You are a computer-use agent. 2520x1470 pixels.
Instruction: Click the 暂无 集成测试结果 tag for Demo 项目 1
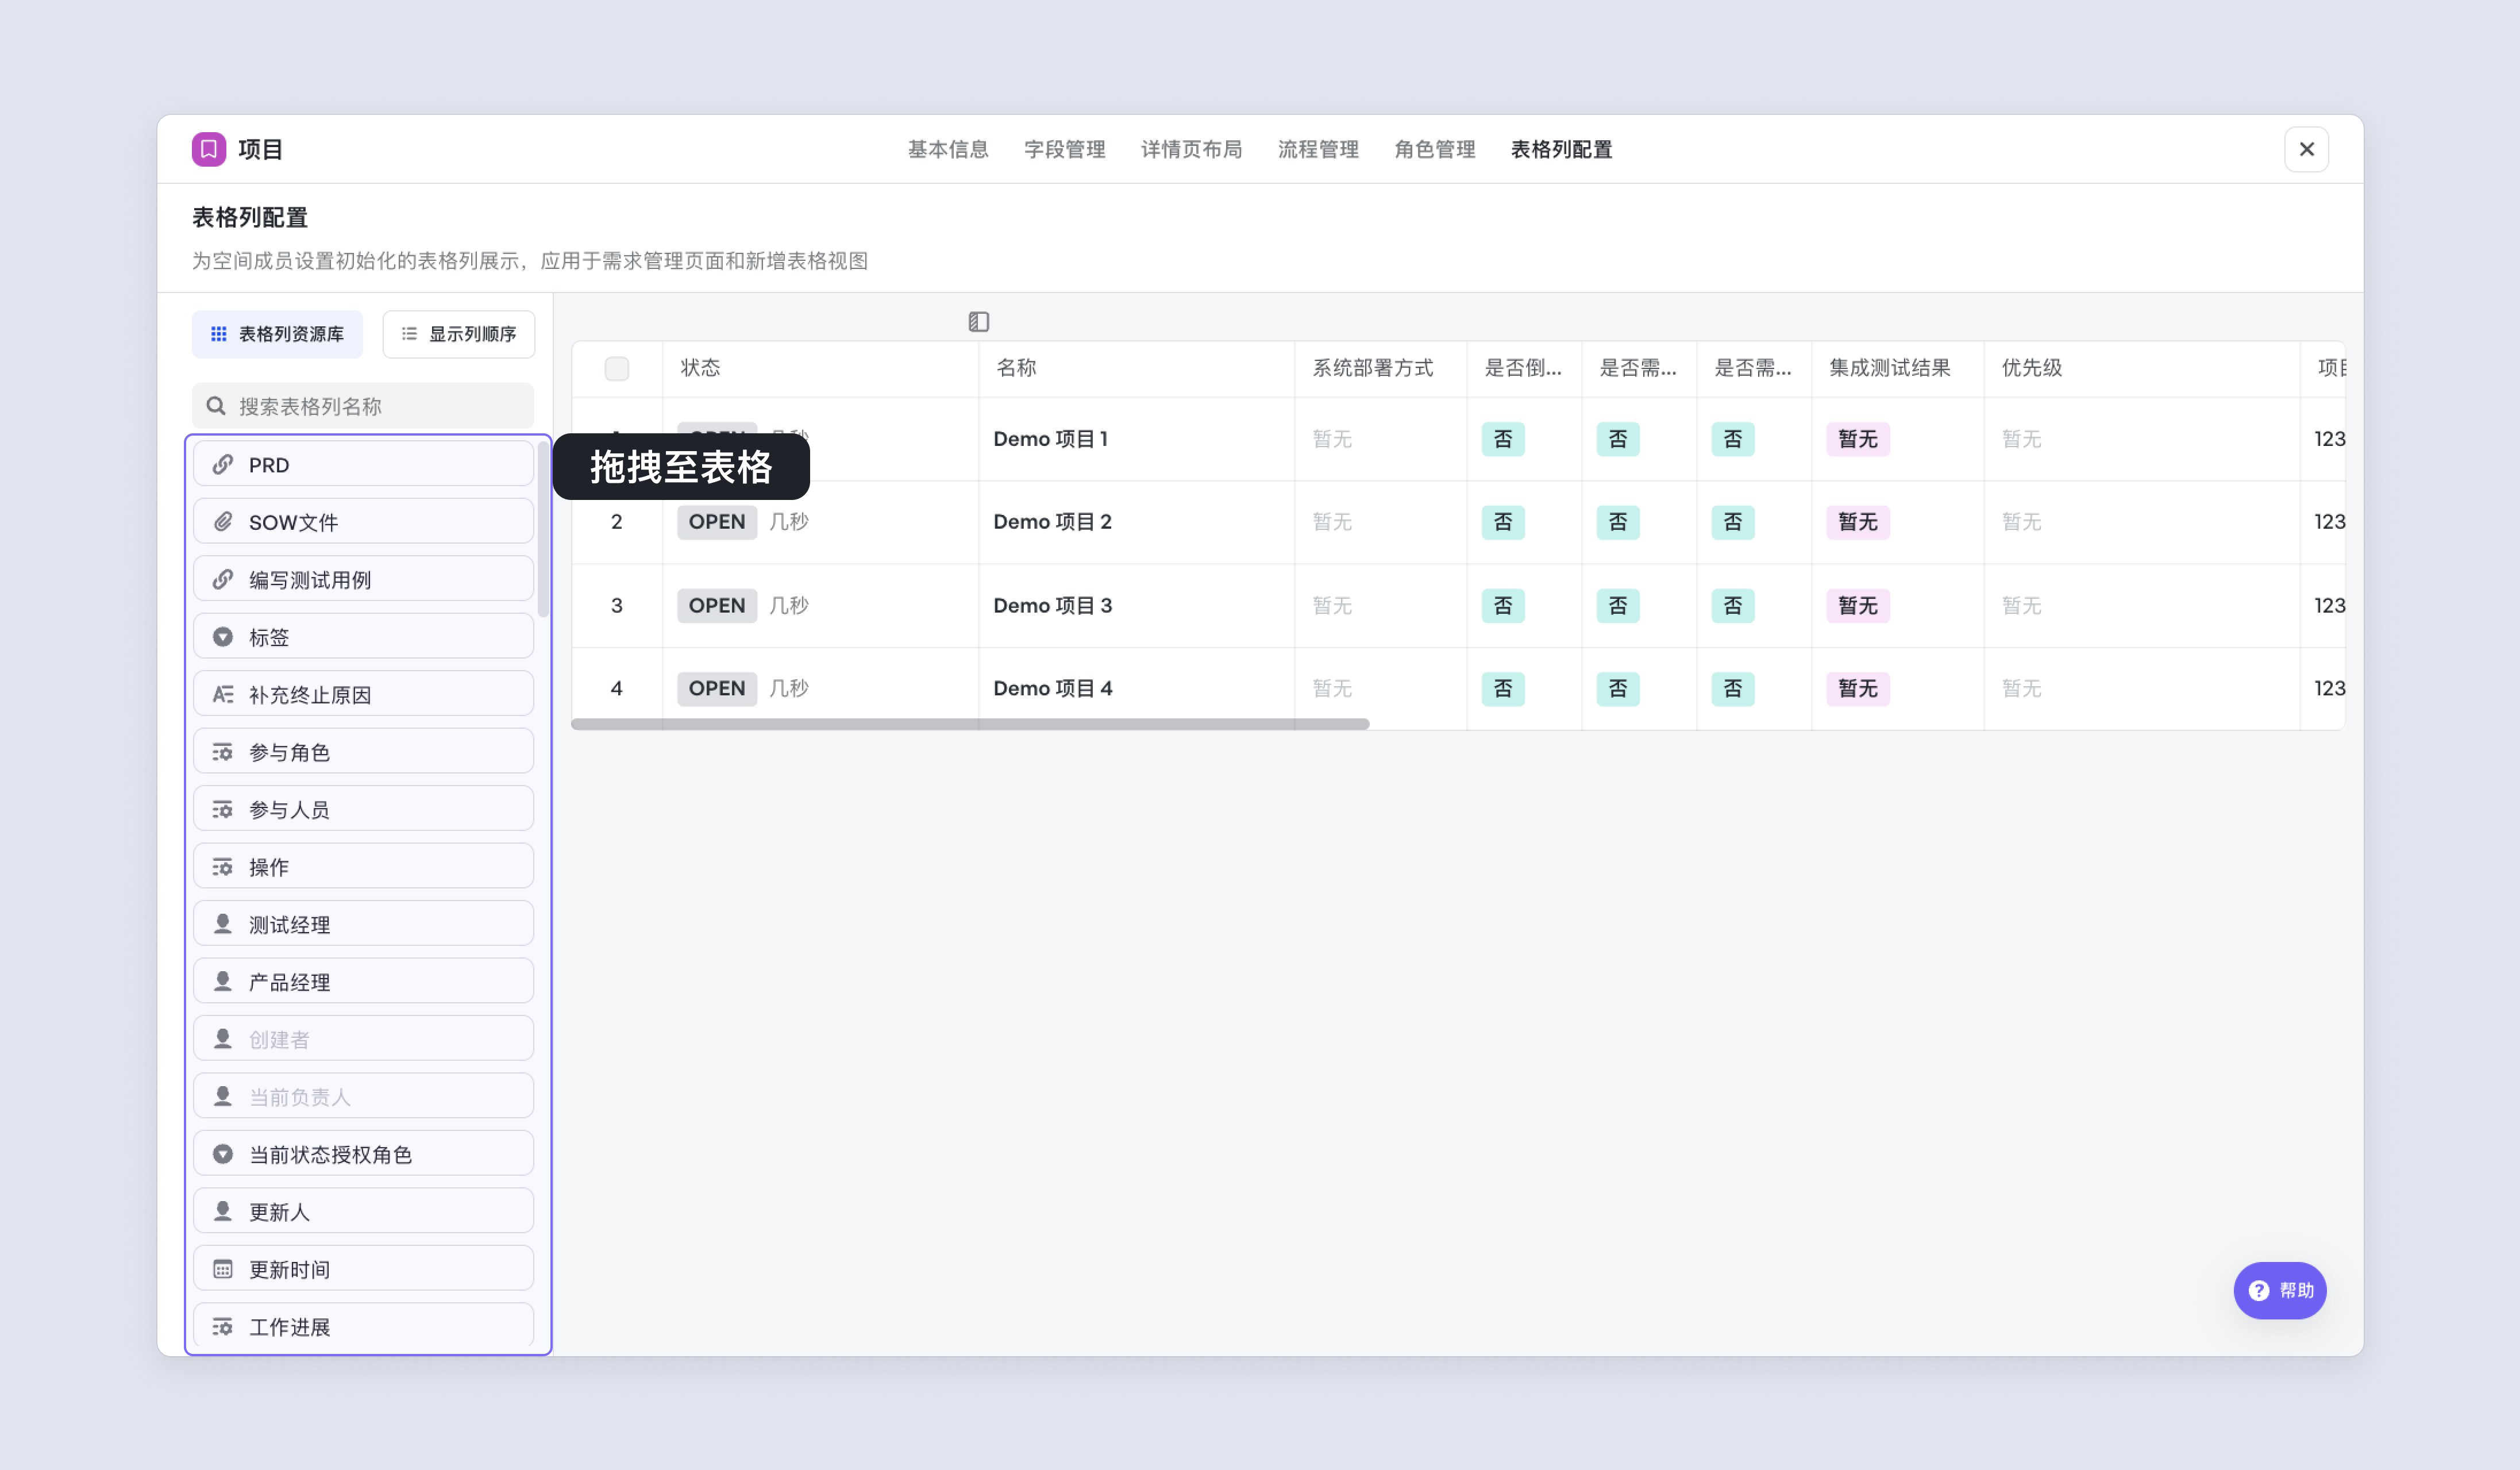(x=1858, y=439)
